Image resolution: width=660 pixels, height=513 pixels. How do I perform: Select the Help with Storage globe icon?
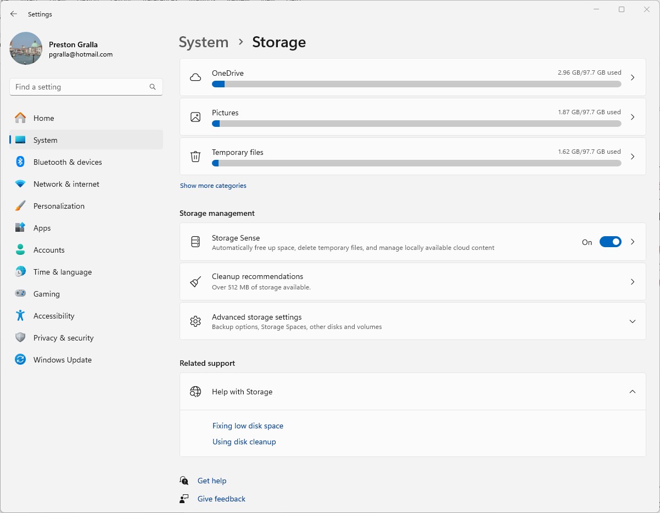[195, 392]
